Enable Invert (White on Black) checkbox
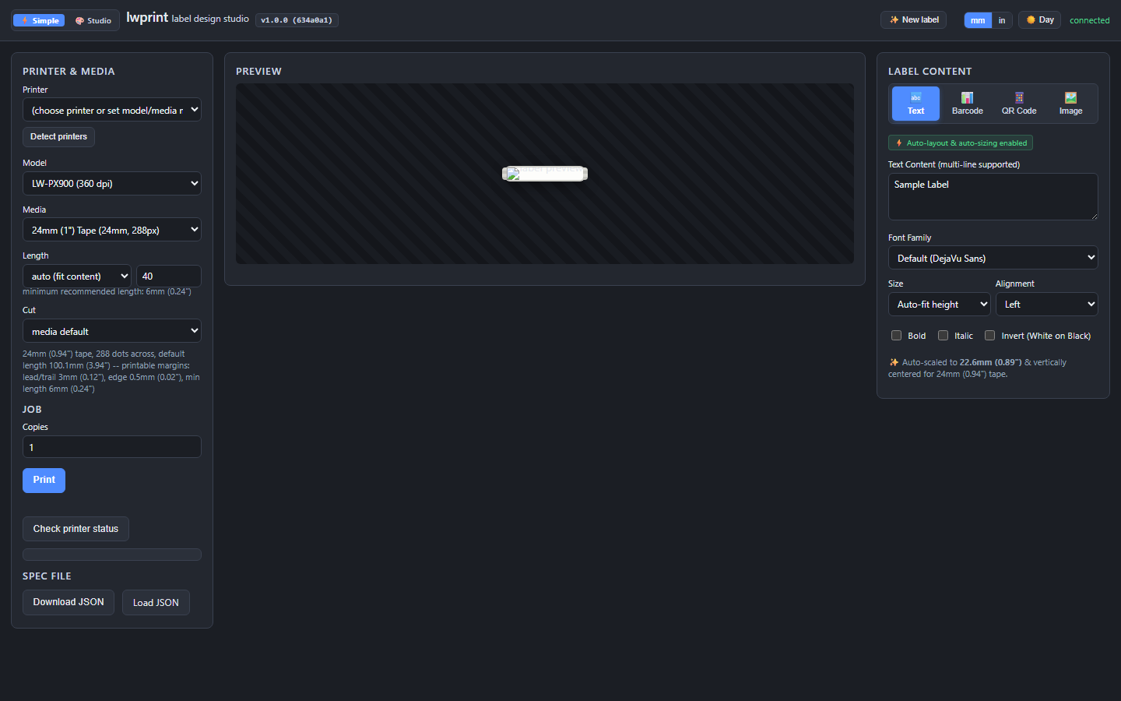 989,336
